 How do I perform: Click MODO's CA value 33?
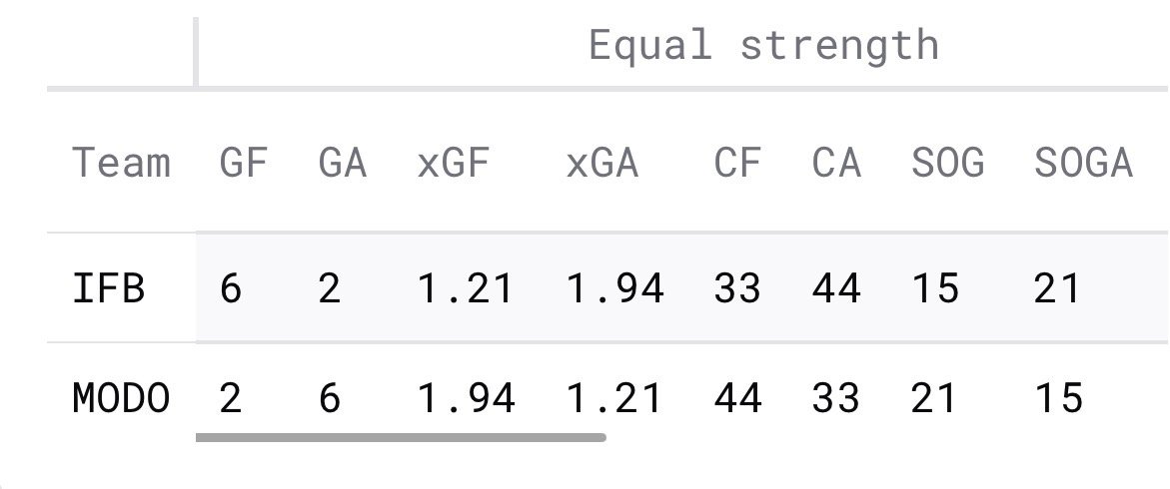(x=836, y=398)
